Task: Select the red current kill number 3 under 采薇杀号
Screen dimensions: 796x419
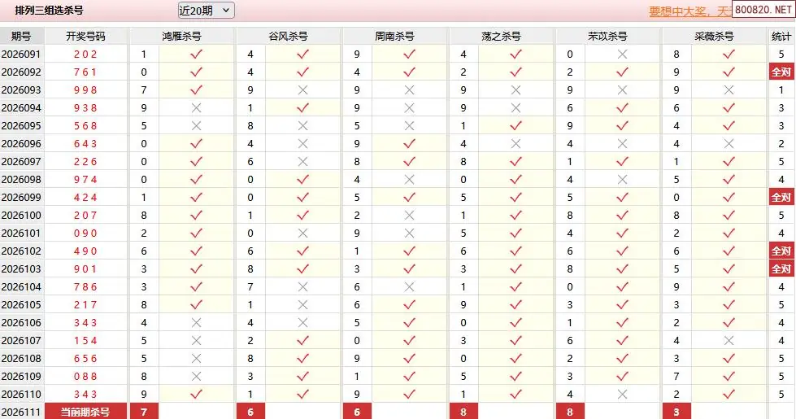Action: tap(676, 412)
